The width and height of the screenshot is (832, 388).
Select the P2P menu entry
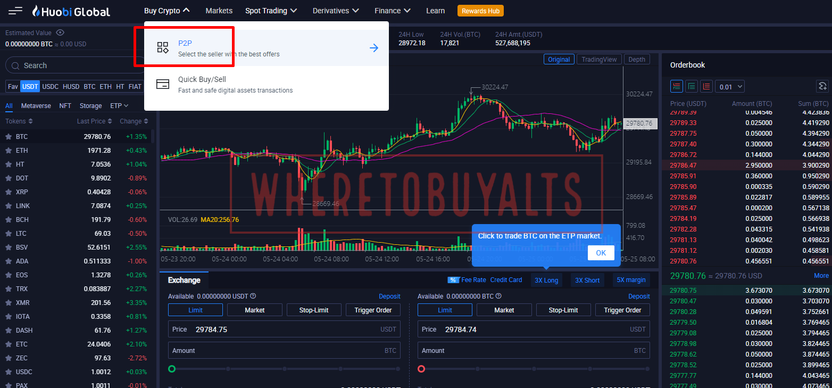[x=267, y=48]
